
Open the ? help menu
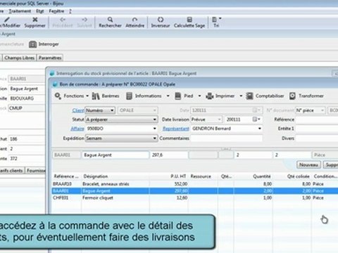tap(70, 11)
